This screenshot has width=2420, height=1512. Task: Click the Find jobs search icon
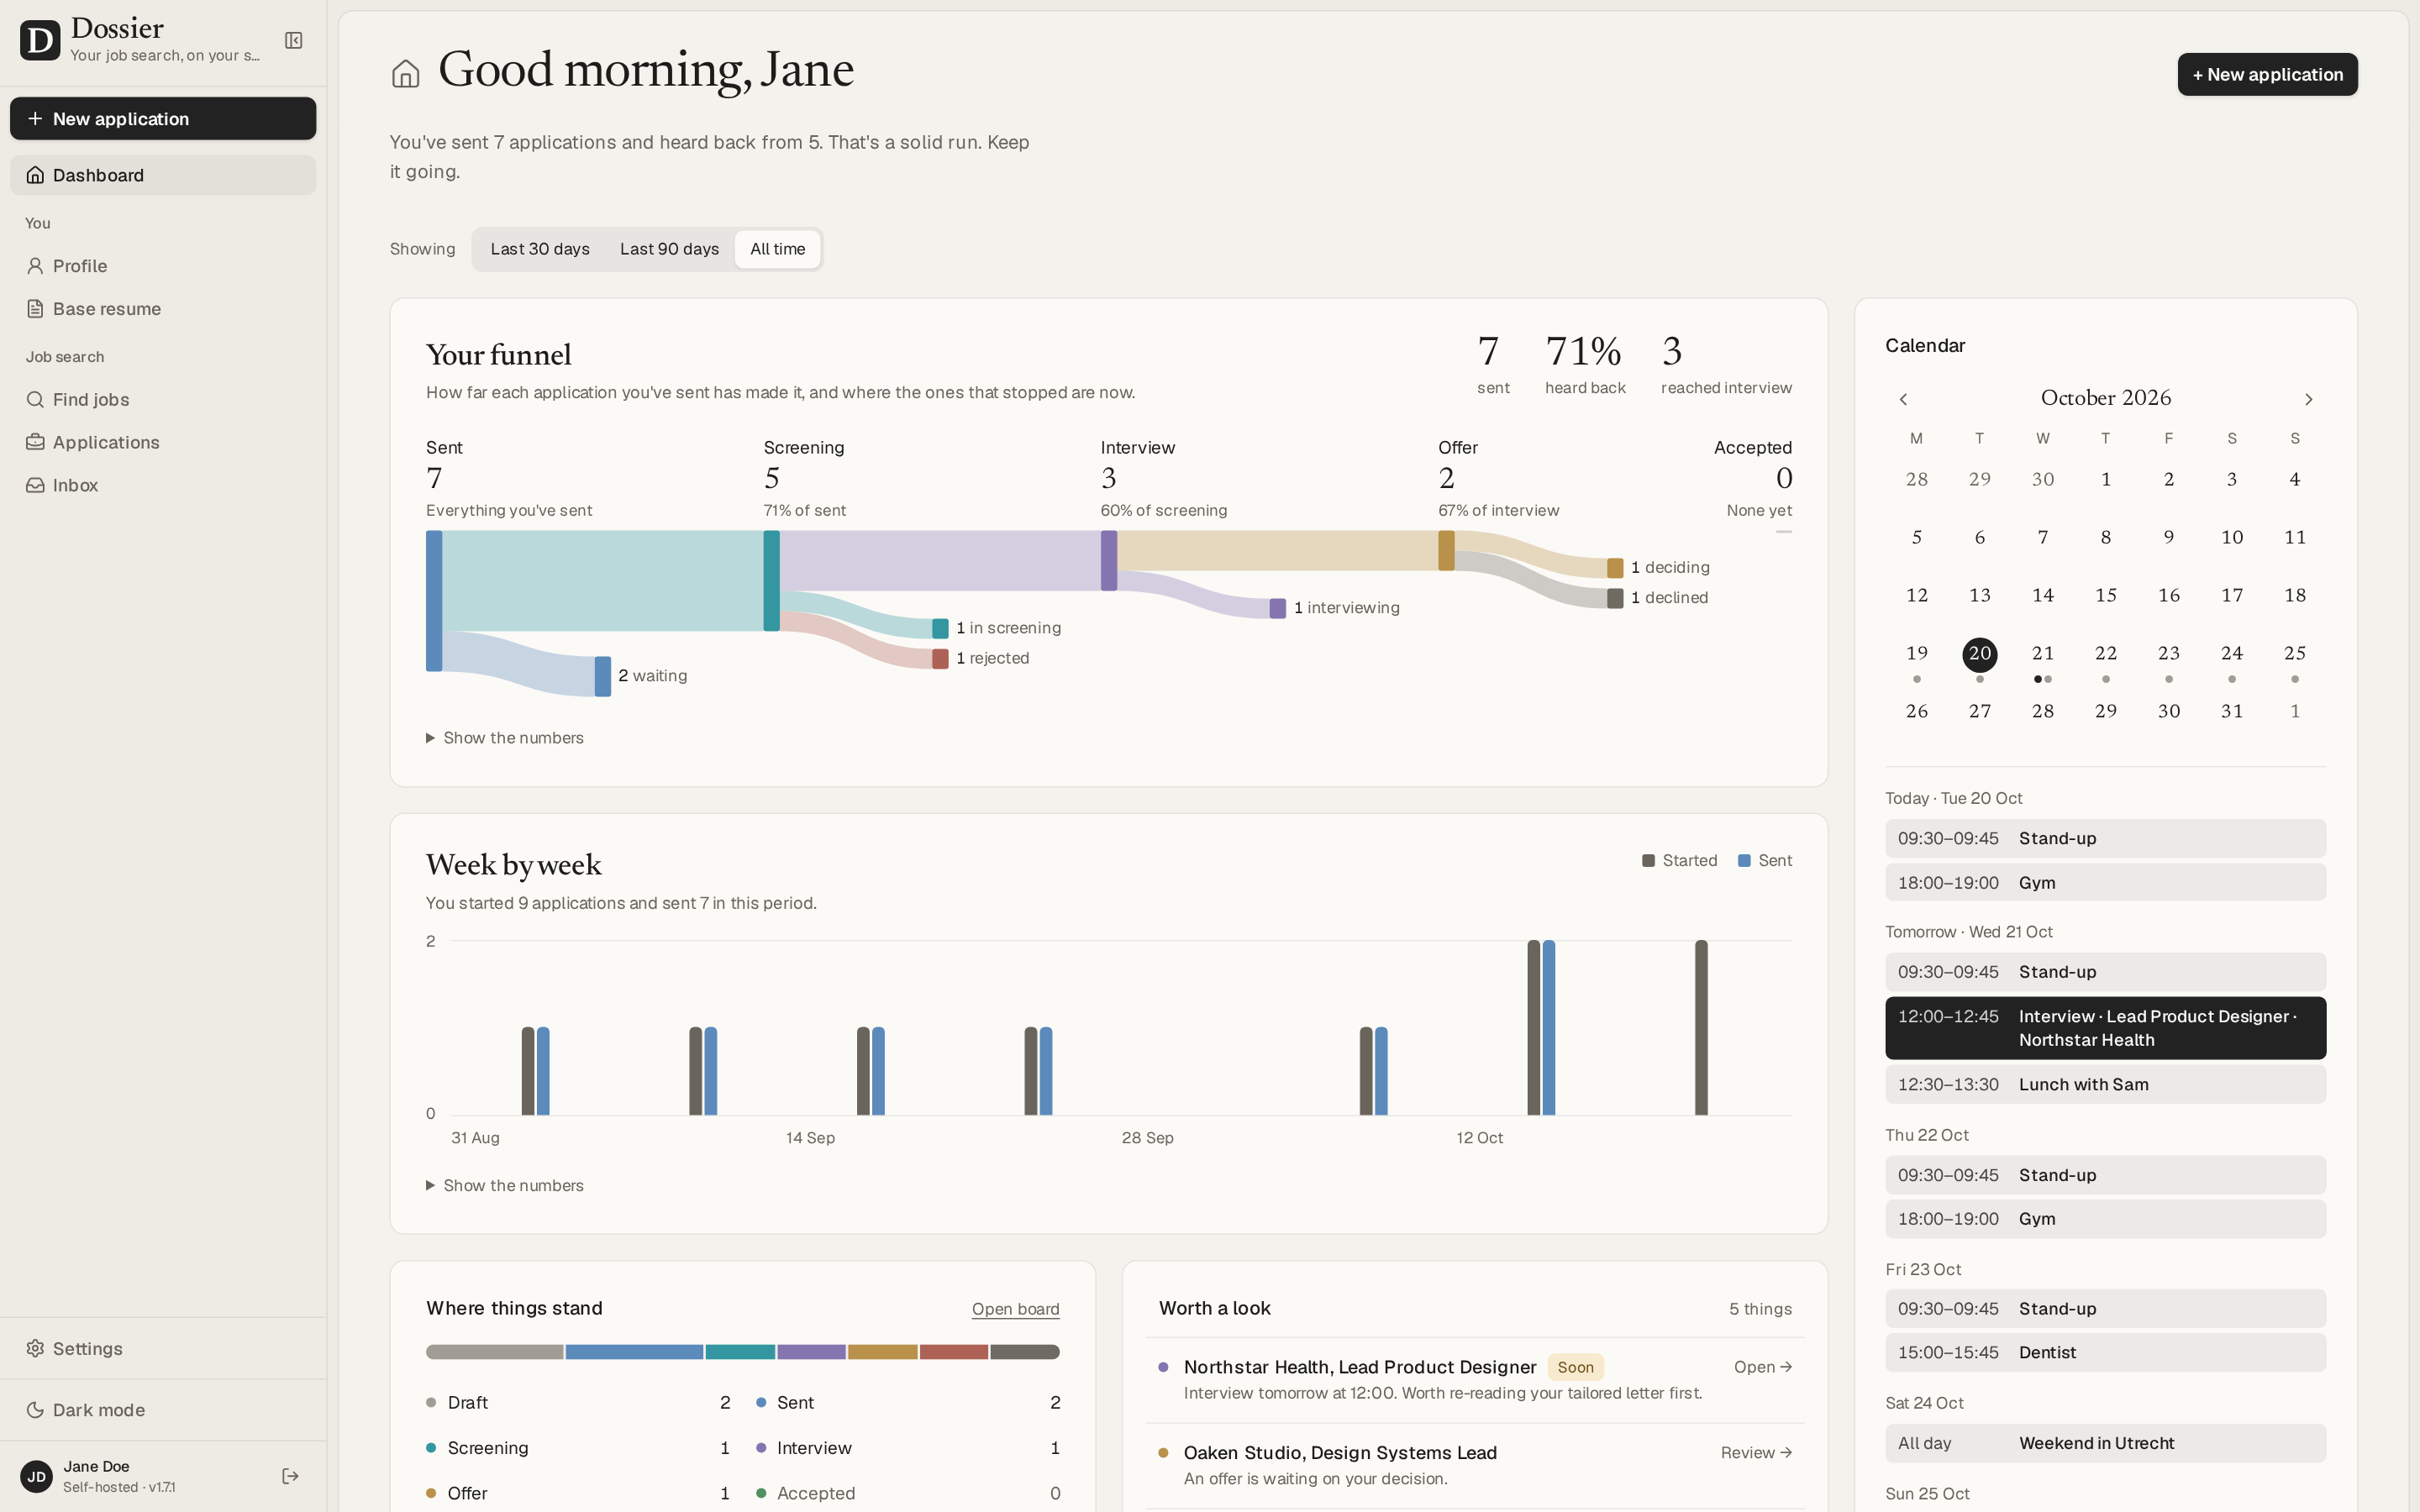tap(35, 400)
